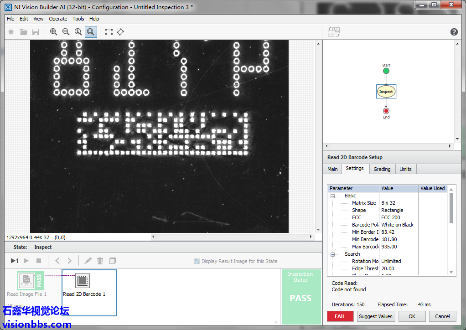
Task: Collapse the Basic parameter group
Action: click(x=332, y=196)
